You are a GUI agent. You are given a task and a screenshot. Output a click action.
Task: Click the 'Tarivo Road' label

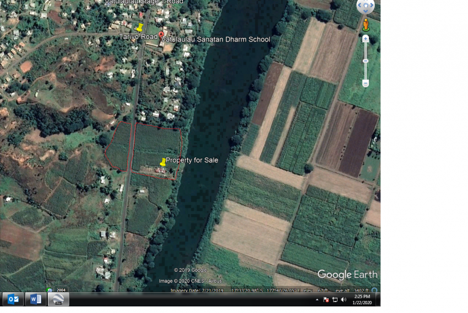tap(138, 37)
